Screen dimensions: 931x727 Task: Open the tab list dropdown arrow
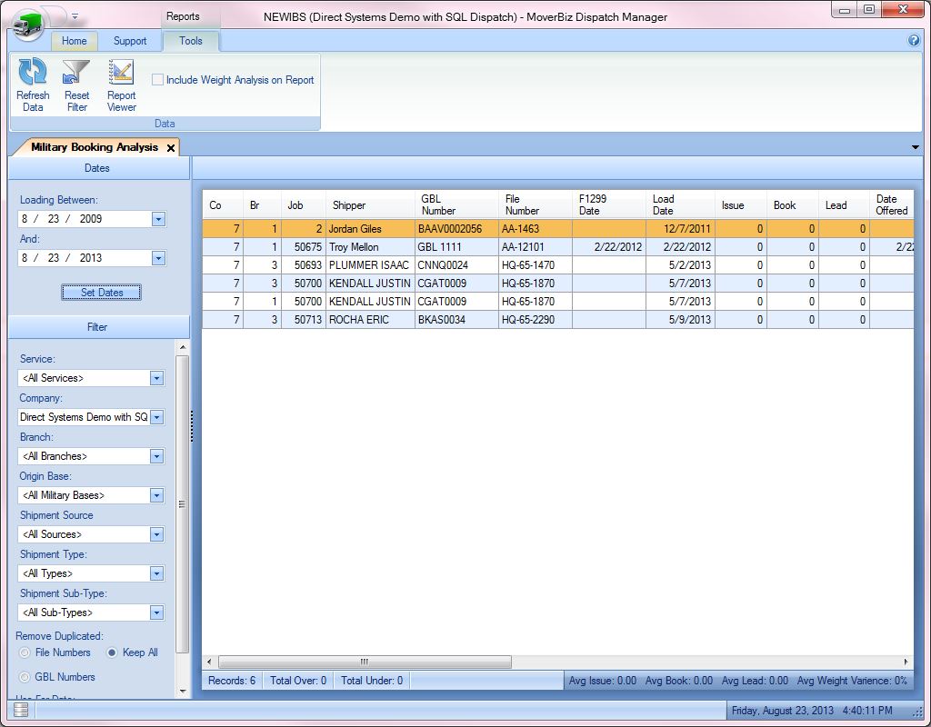pyautogui.click(x=915, y=147)
